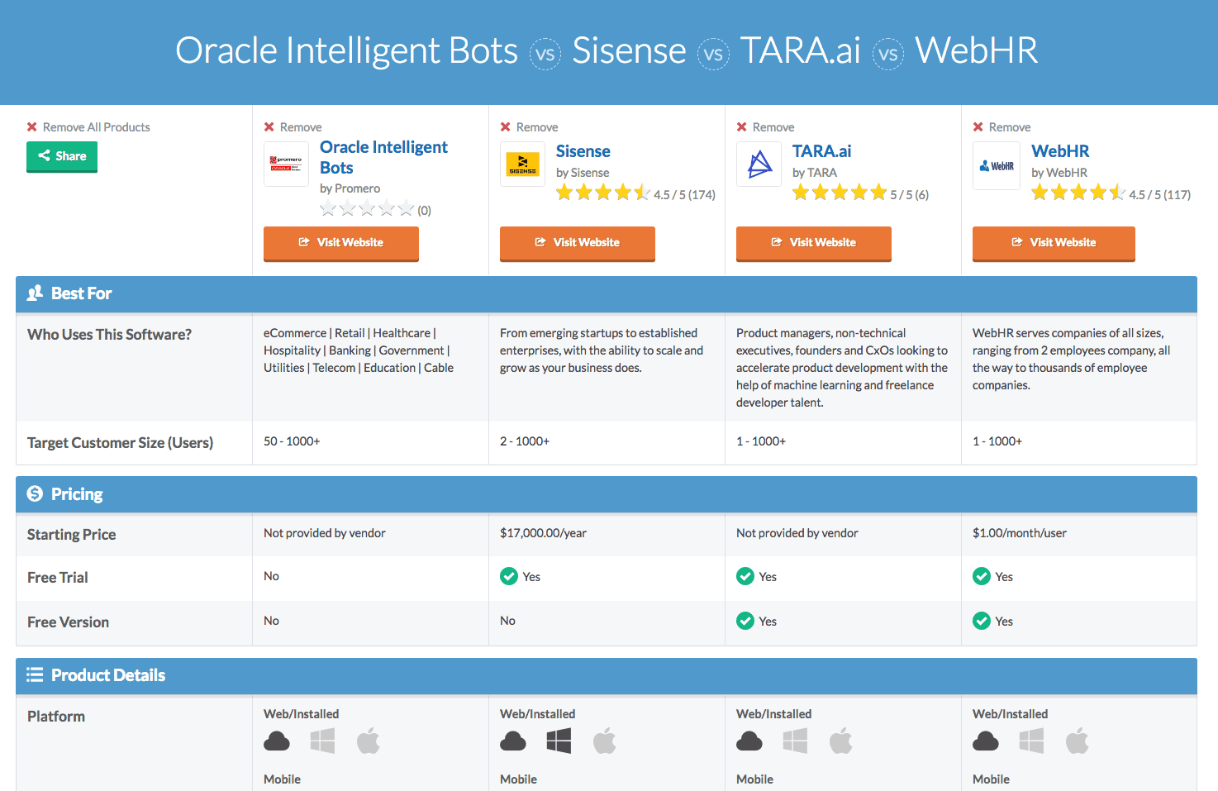Click TARA.ai Windows platform icon
The image size is (1218, 791).
[x=795, y=741]
